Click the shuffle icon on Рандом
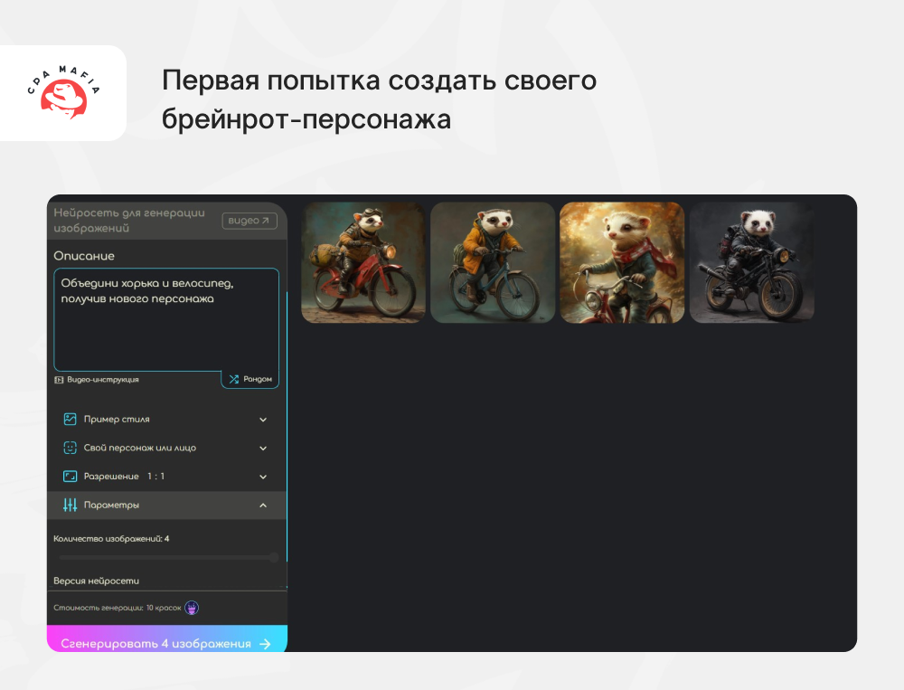 [233, 380]
